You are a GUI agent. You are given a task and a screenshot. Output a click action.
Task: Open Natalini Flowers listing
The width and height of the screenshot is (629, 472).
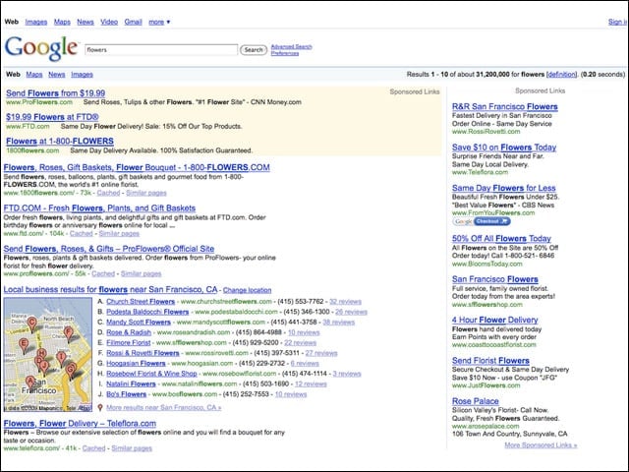pyautogui.click(x=131, y=384)
